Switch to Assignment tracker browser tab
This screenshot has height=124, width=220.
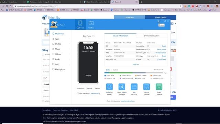pyautogui.click(x=40, y=2)
